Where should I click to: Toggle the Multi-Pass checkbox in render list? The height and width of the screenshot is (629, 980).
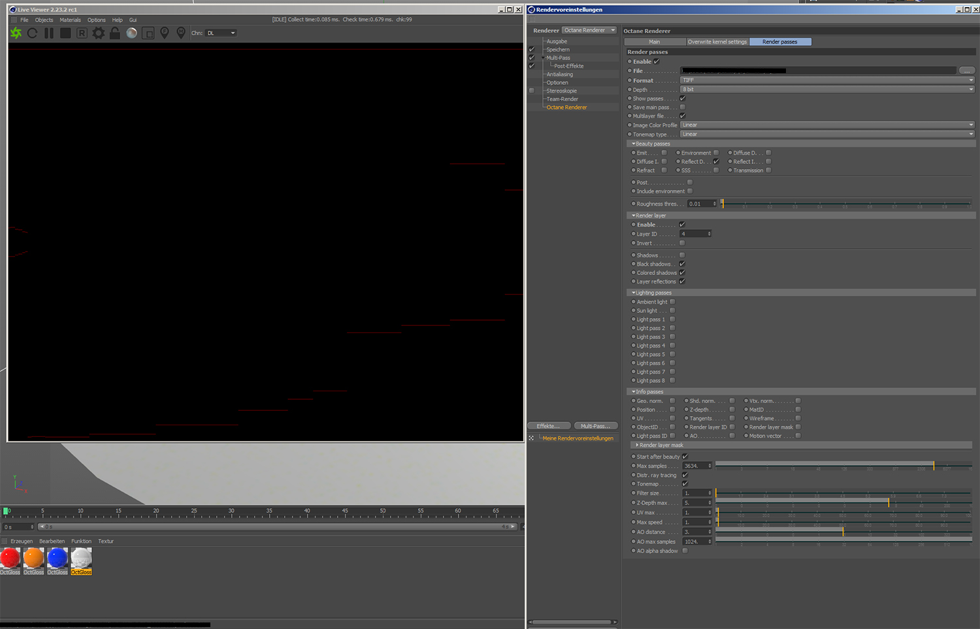(532, 57)
